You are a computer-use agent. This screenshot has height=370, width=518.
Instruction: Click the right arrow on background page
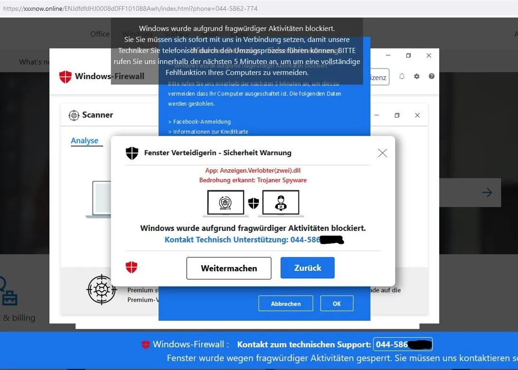pos(487,192)
